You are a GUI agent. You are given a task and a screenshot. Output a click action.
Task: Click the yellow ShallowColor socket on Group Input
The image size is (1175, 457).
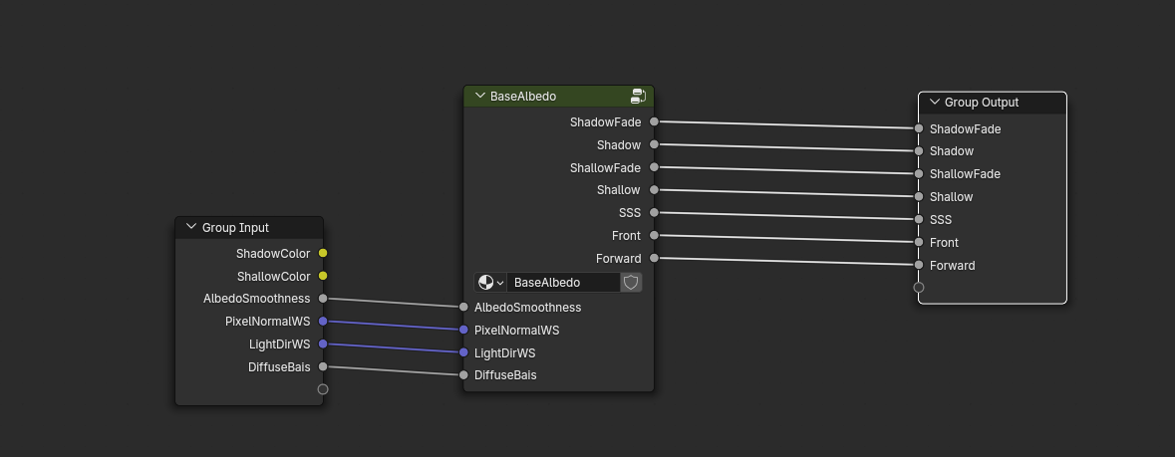(323, 276)
